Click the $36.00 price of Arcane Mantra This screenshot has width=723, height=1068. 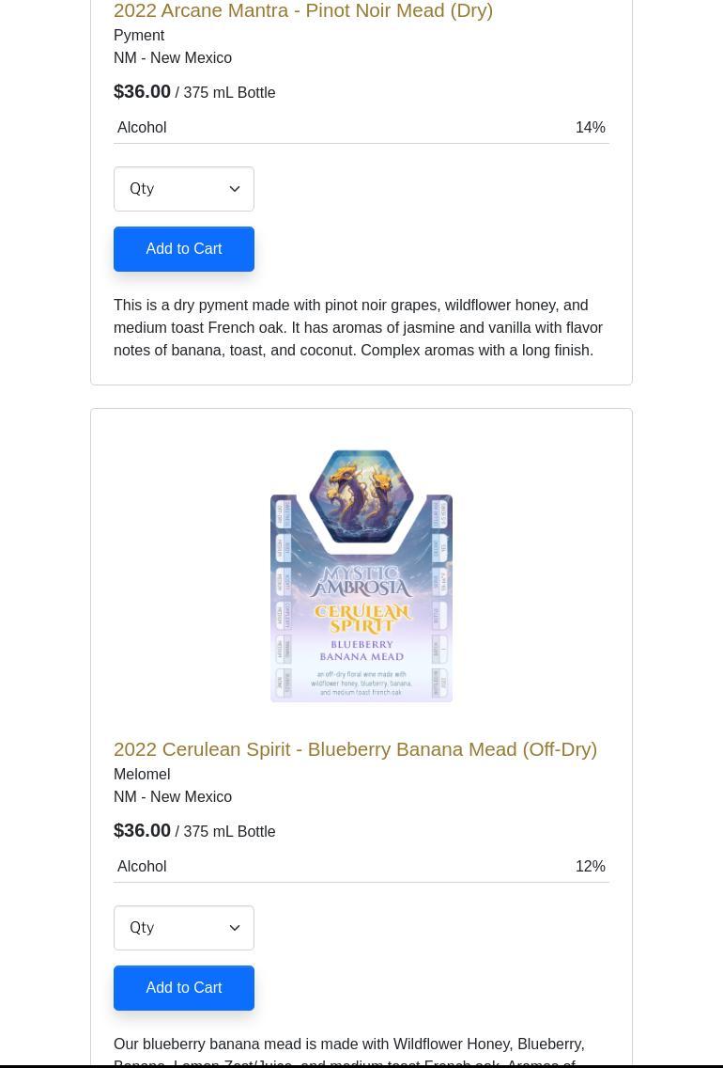142,92
